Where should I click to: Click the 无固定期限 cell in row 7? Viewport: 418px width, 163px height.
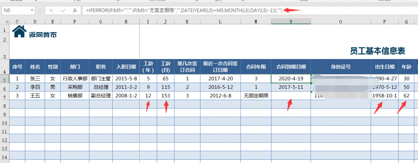click(x=256, y=96)
